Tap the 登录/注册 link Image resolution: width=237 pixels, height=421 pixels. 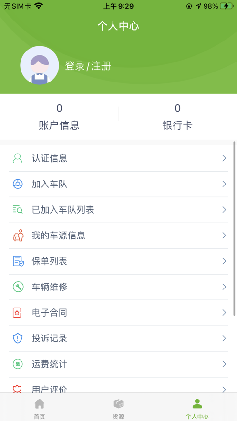[x=88, y=66]
